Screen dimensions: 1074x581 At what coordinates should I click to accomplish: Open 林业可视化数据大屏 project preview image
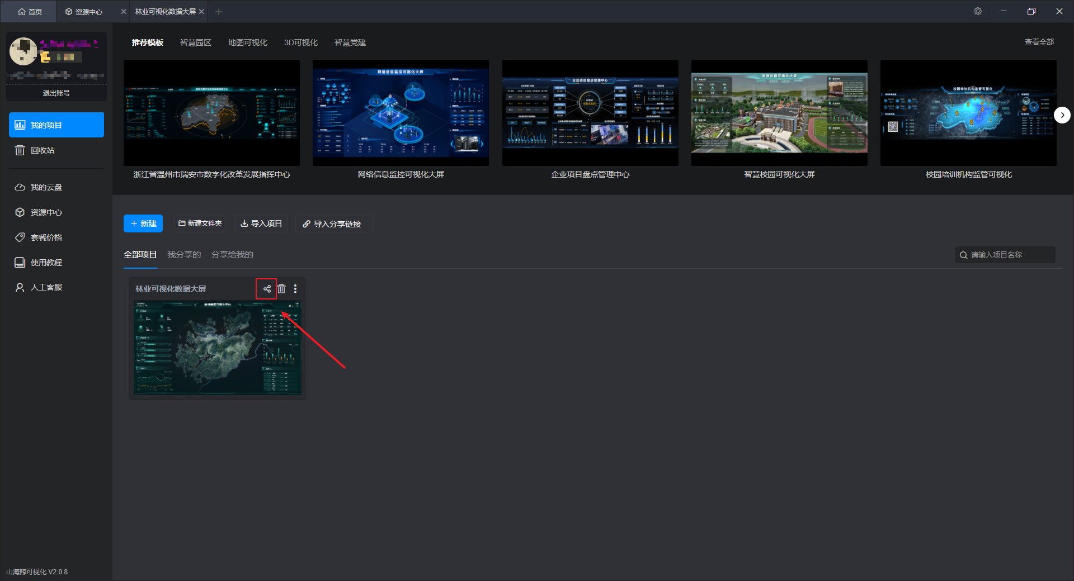218,347
